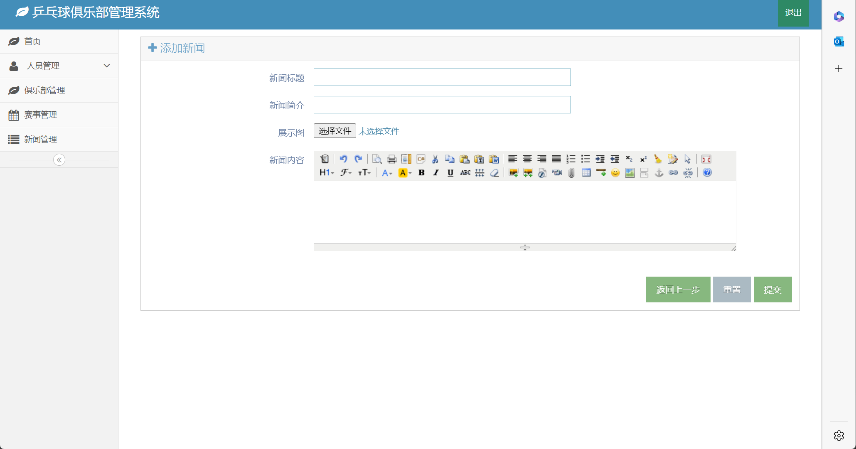The image size is (856, 449).
Task: Toggle fullscreen editor mode icon
Action: (x=706, y=159)
